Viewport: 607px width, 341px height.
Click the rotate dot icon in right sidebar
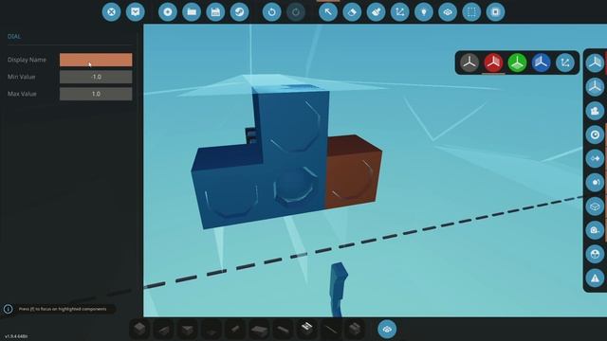tap(595, 183)
